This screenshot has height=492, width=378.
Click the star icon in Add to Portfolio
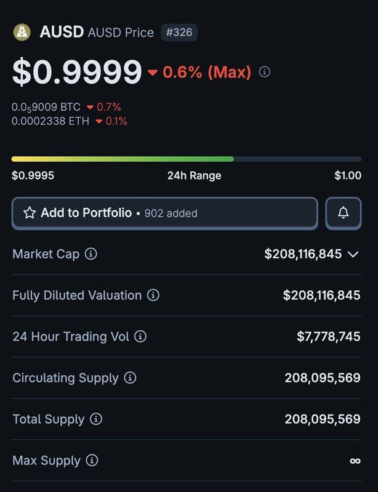point(30,213)
